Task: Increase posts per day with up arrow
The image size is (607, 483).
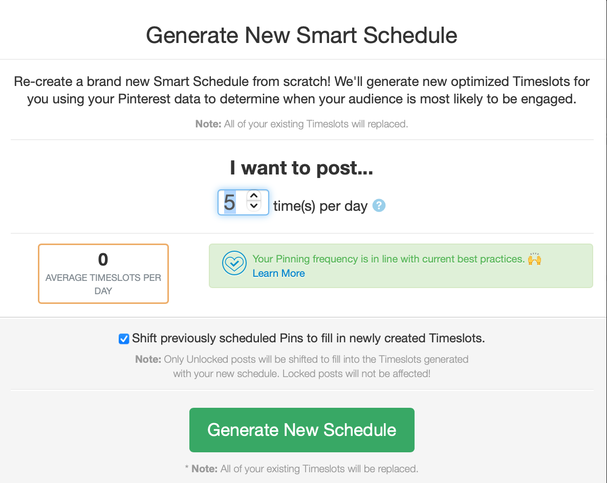Action: [x=254, y=196]
